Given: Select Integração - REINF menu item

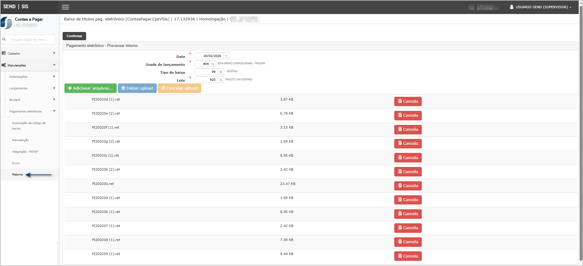Looking at the screenshot, I should (x=25, y=152).
